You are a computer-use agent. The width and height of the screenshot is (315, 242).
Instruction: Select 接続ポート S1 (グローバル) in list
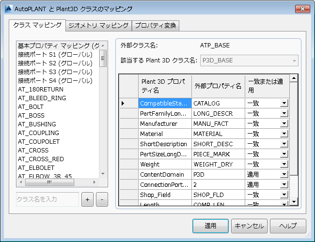[58, 55]
